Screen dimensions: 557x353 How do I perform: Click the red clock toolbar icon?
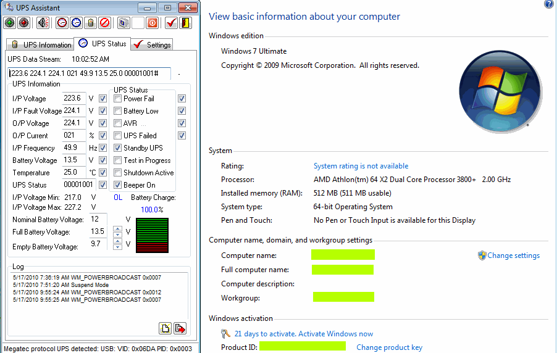[62, 23]
